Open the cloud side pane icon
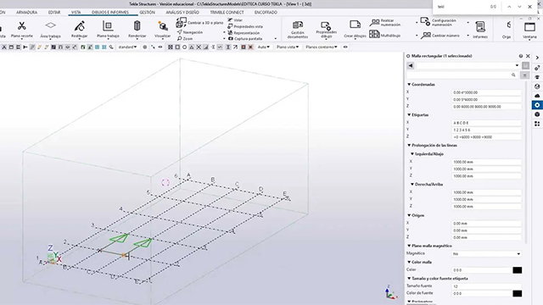Screen dimensions: 543x305 tap(537, 96)
